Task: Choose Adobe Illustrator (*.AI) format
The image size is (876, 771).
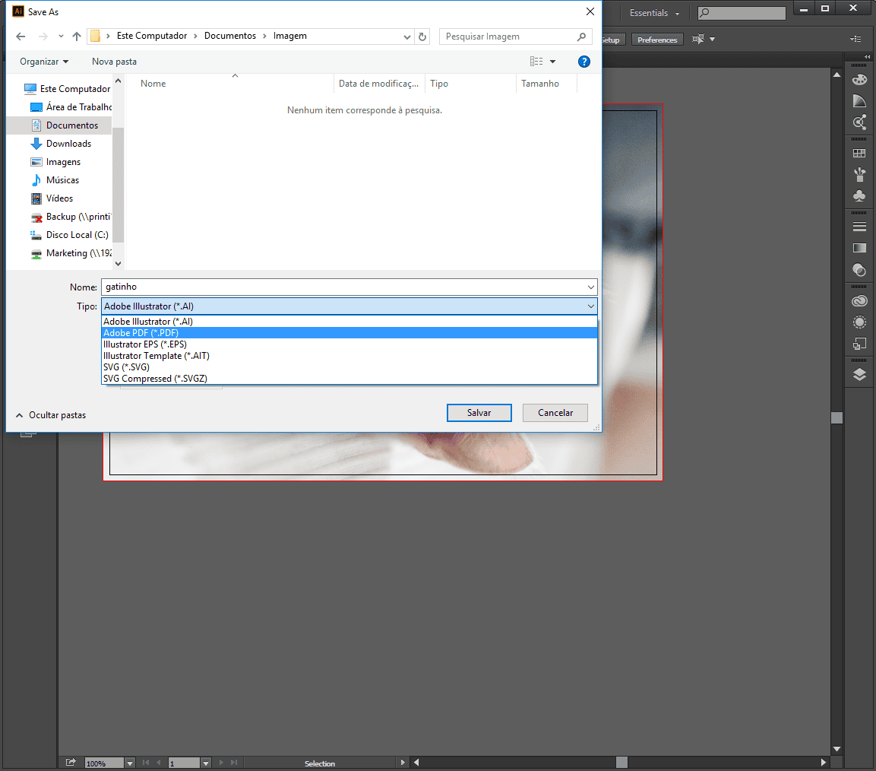Action: coord(349,322)
